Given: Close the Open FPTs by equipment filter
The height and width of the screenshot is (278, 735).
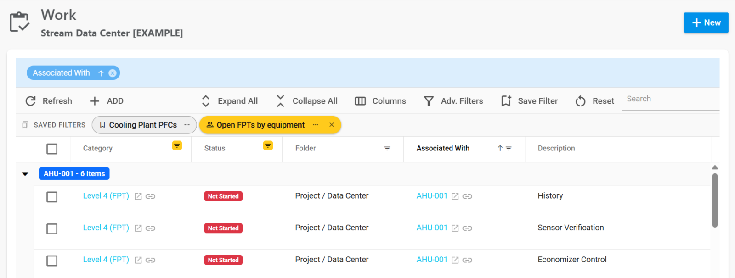Looking at the screenshot, I should [332, 125].
